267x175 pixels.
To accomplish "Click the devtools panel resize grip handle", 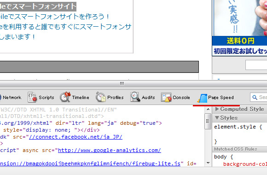I will pyautogui.click(x=122, y=83).
